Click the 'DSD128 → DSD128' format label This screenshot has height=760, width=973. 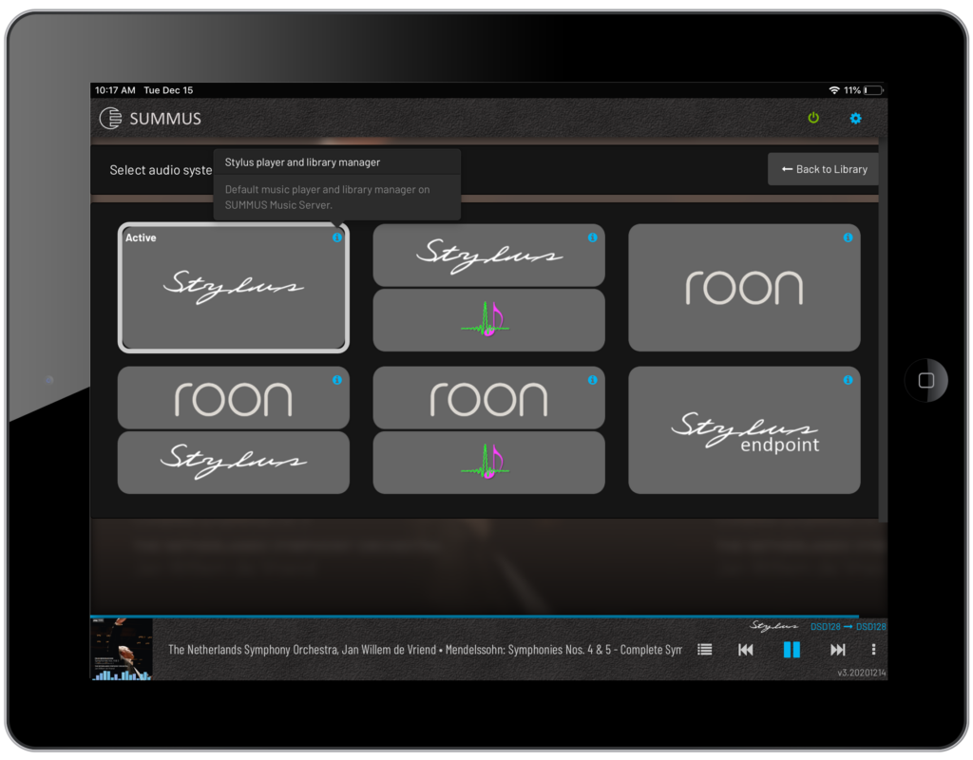[848, 627]
